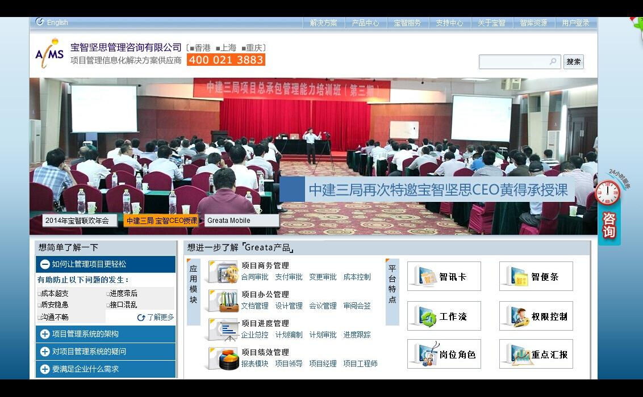Open the 进度跟踪 link
The height and width of the screenshot is (397, 643).
[x=357, y=335]
